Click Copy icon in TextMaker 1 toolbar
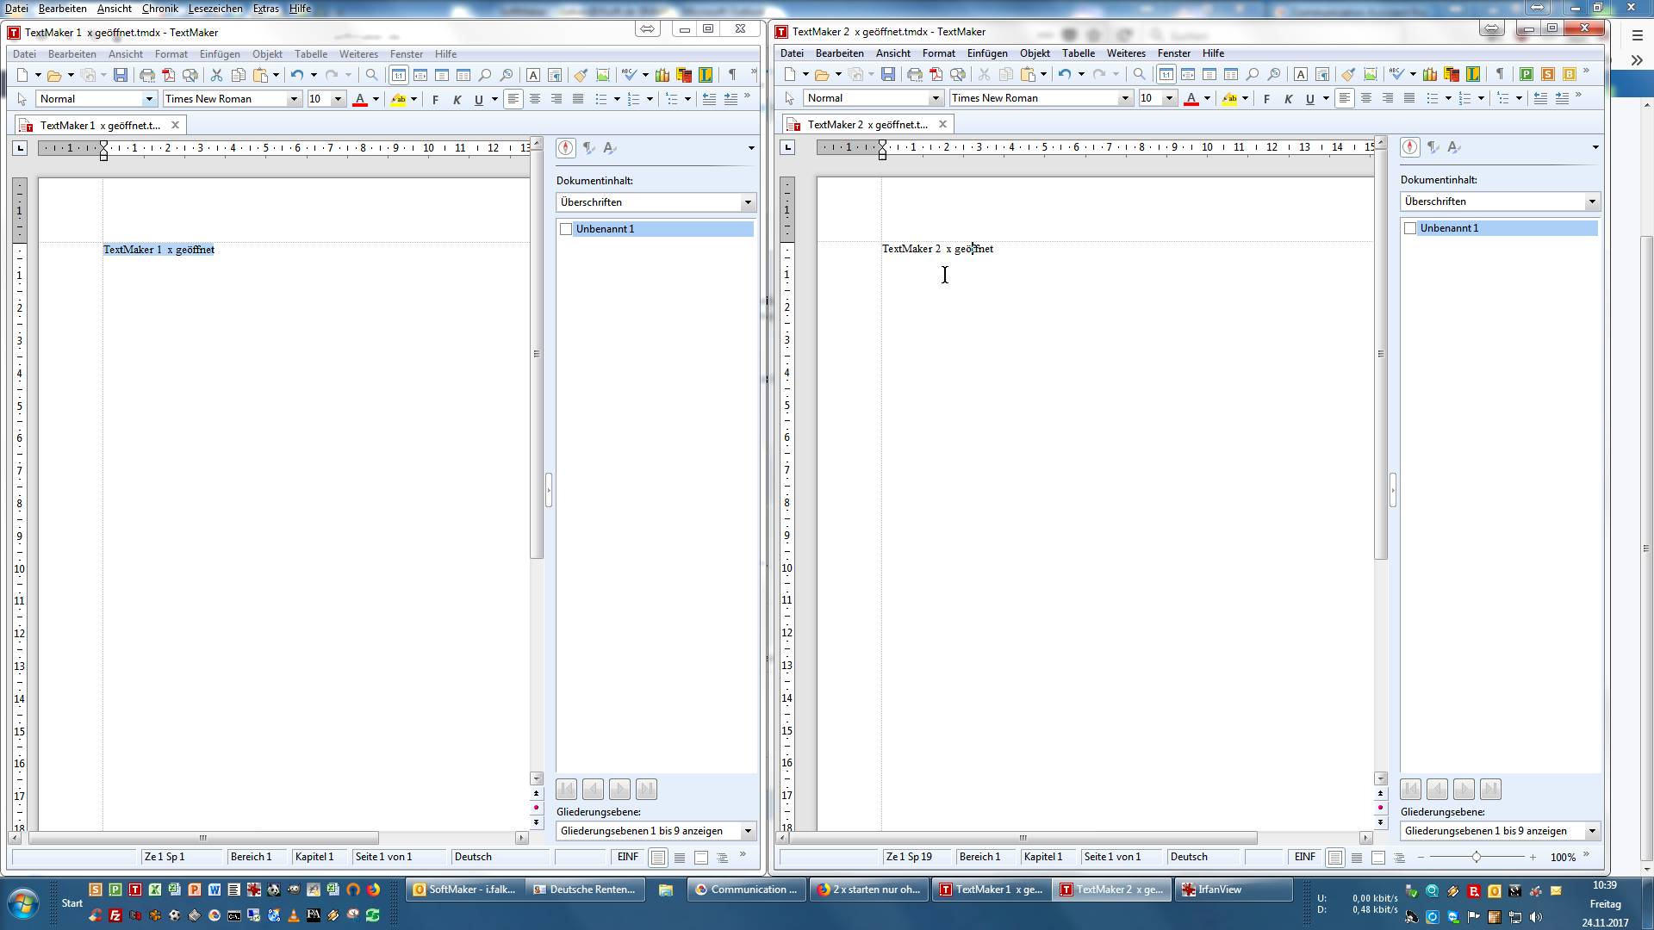Viewport: 1654px width, 930px height. [x=239, y=75]
